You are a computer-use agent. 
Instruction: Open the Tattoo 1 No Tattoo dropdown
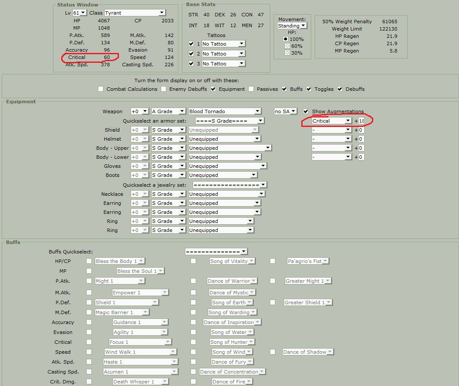223,44
